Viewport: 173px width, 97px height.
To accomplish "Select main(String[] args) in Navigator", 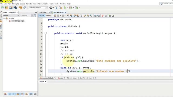I will pyautogui.click(x=18, y=21).
